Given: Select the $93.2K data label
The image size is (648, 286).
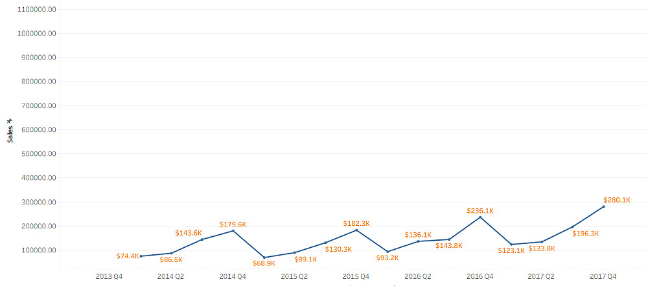Looking at the screenshot, I should click(x=388, y=258).
